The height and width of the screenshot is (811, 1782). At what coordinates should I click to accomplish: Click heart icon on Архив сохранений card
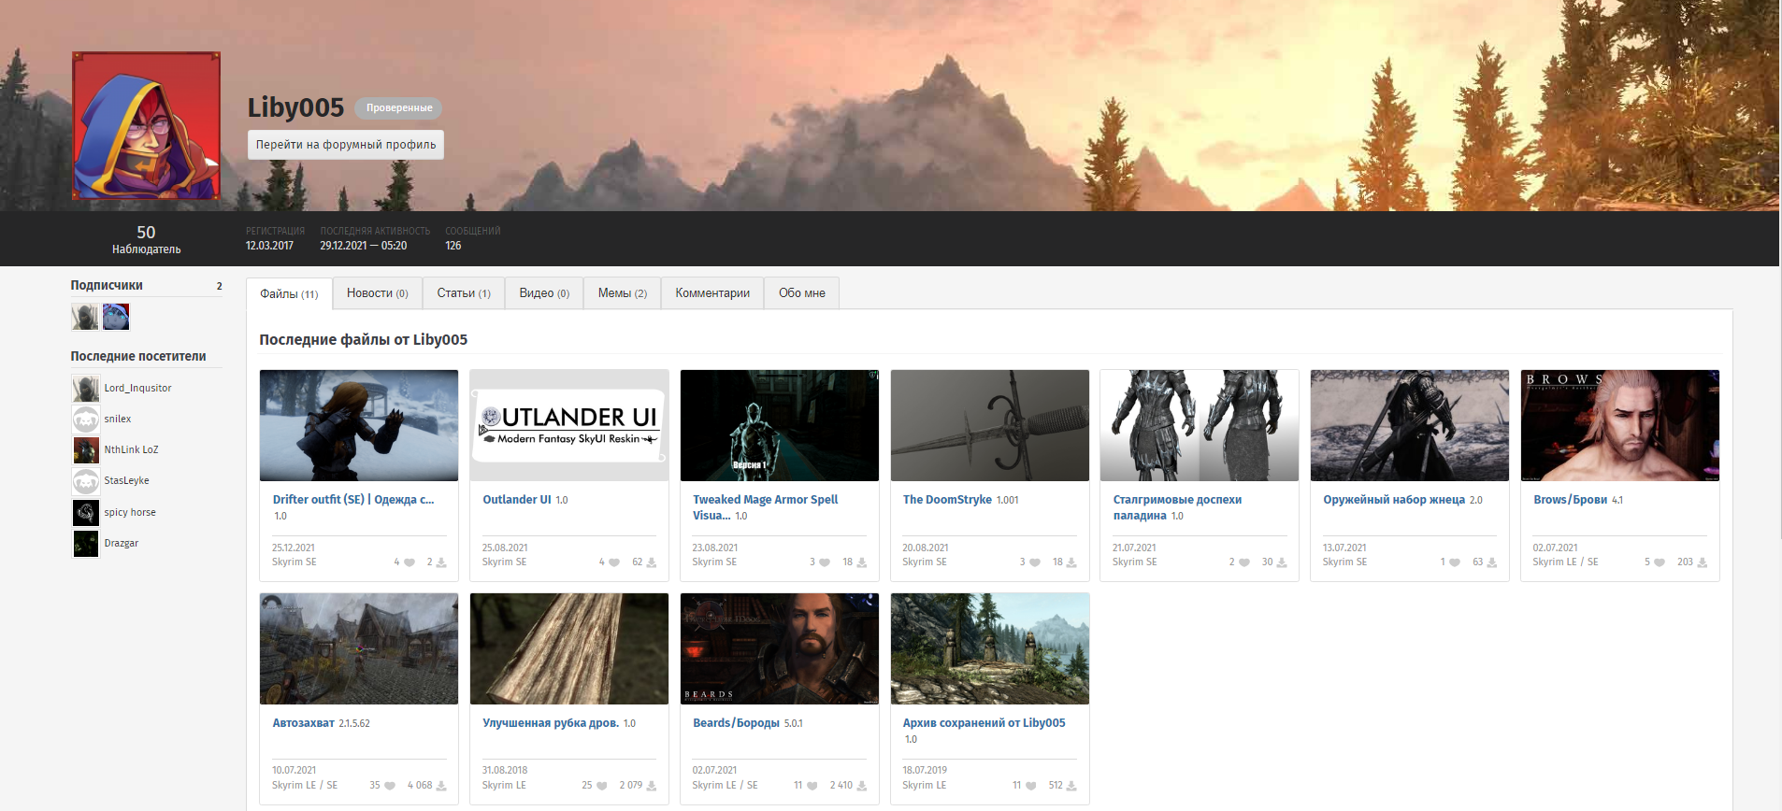coord(1031,786)
